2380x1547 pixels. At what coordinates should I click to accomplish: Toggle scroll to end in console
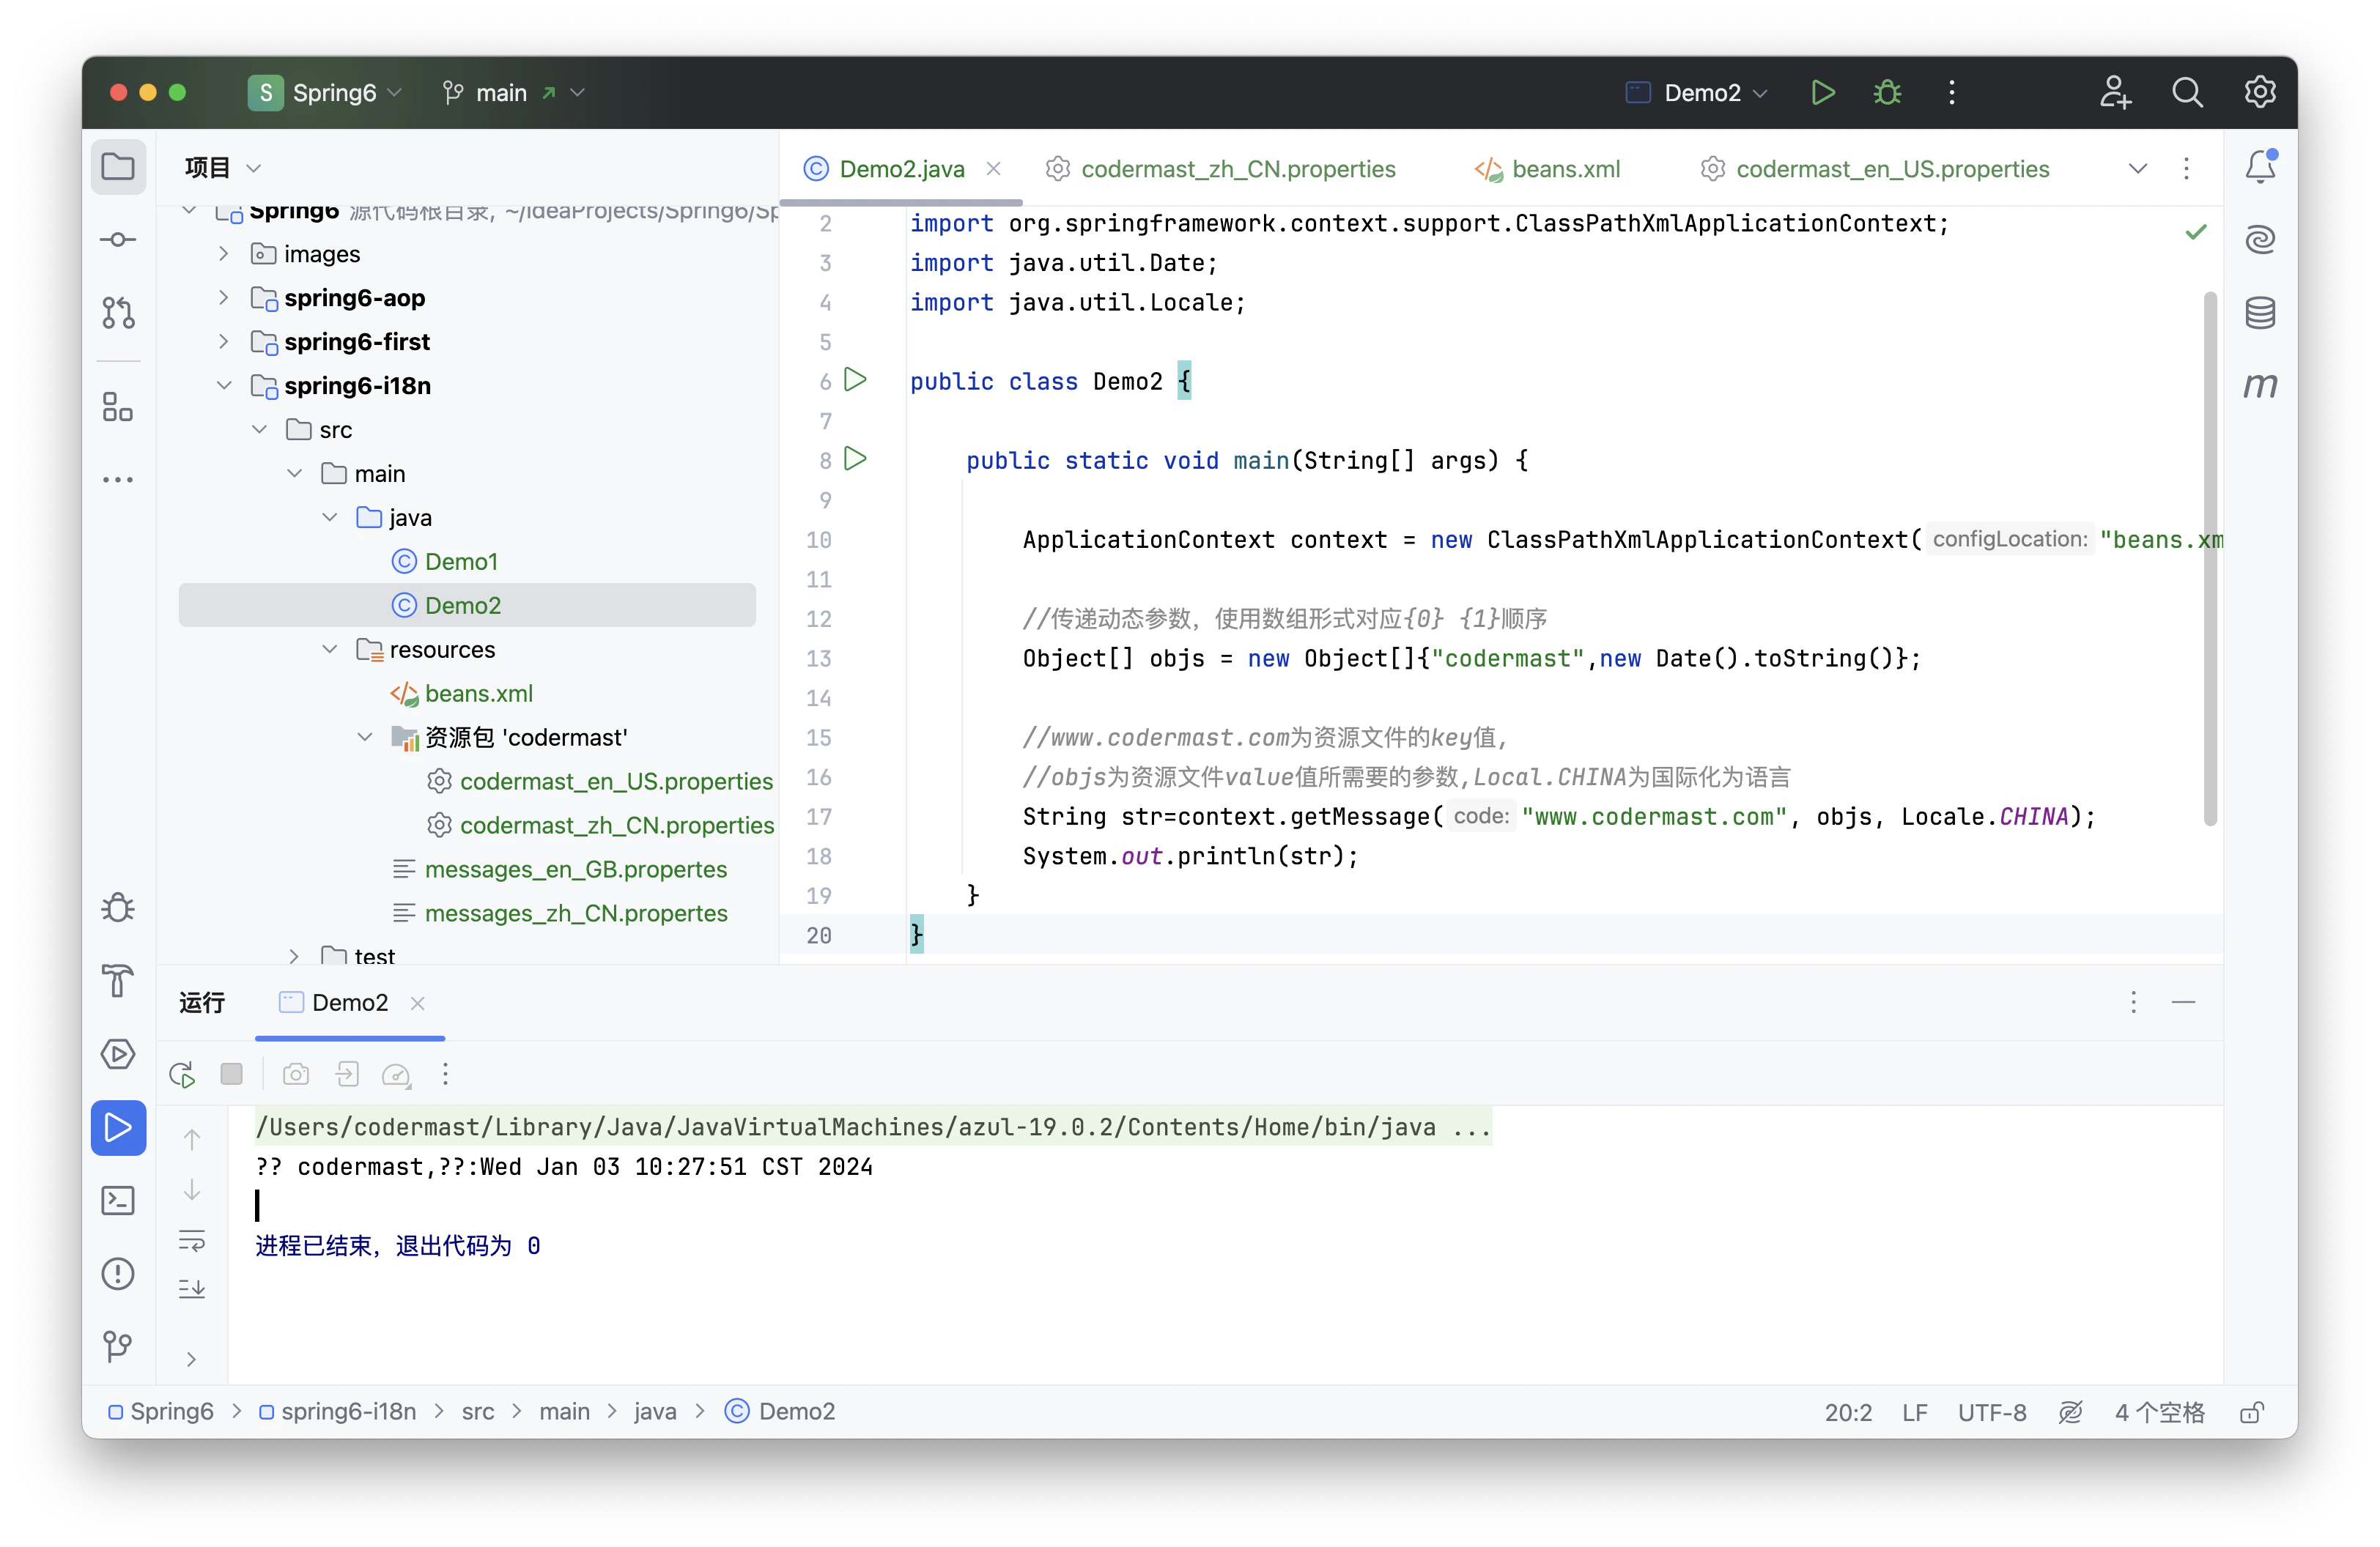tap(191, 1288)
